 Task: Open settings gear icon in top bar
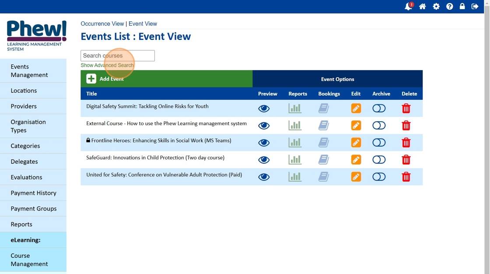pyautogui.click(x=436, y=6)
